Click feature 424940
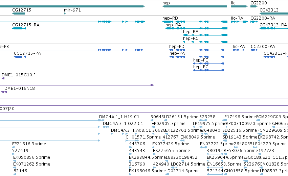Viewport: 288px width, 176px height. [161, 164]
